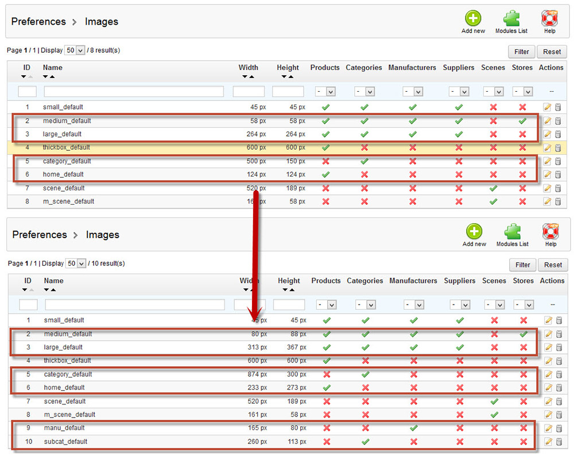Sort Name descending arrow in the 8-result list
This screenshot has width=574, height=456.
click(x=45, y=77)
